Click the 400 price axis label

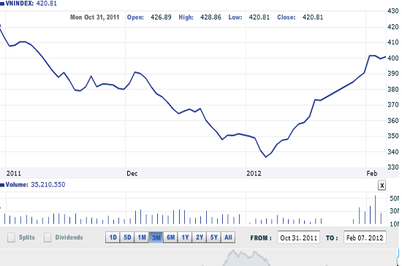click(x=392, y=58)
